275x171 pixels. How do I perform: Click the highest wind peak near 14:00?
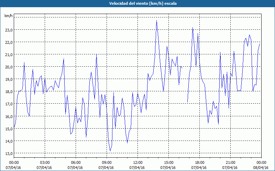157,21
